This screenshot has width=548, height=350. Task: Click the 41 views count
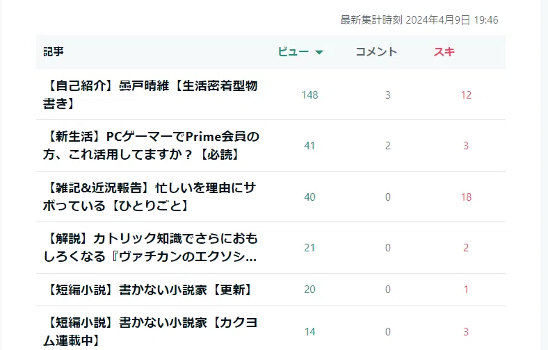[309, 146]
